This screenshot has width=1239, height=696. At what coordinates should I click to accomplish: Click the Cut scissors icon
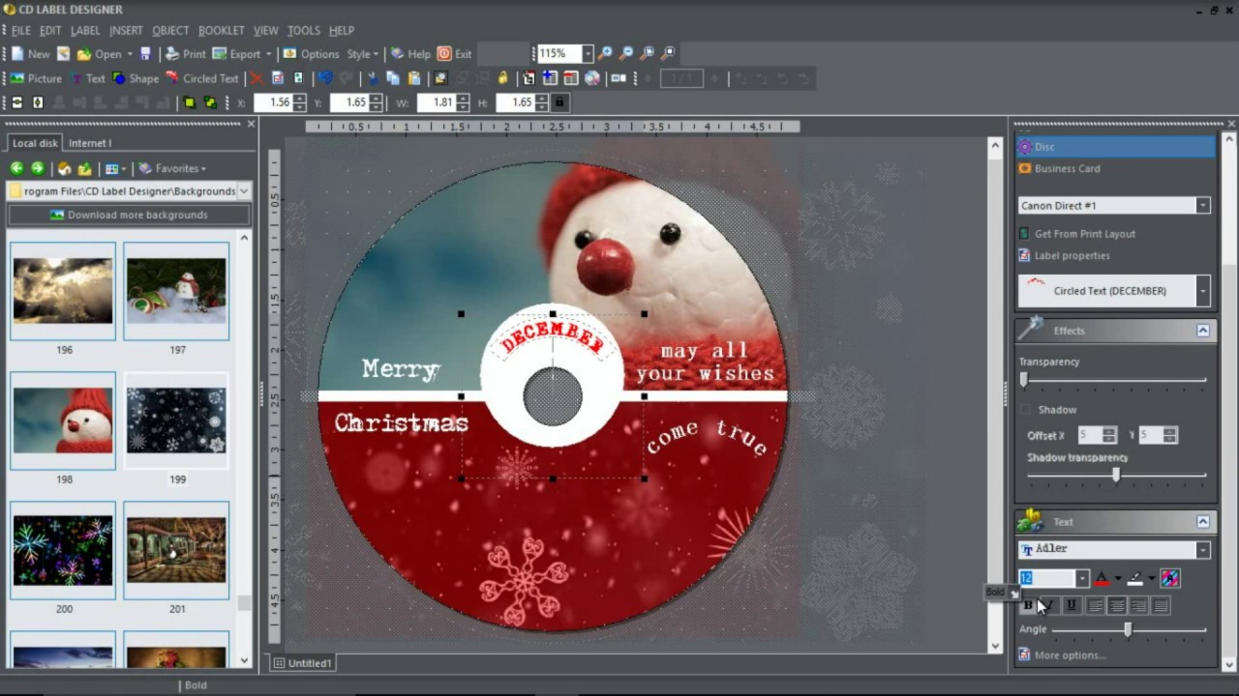(x=372, y=78)
